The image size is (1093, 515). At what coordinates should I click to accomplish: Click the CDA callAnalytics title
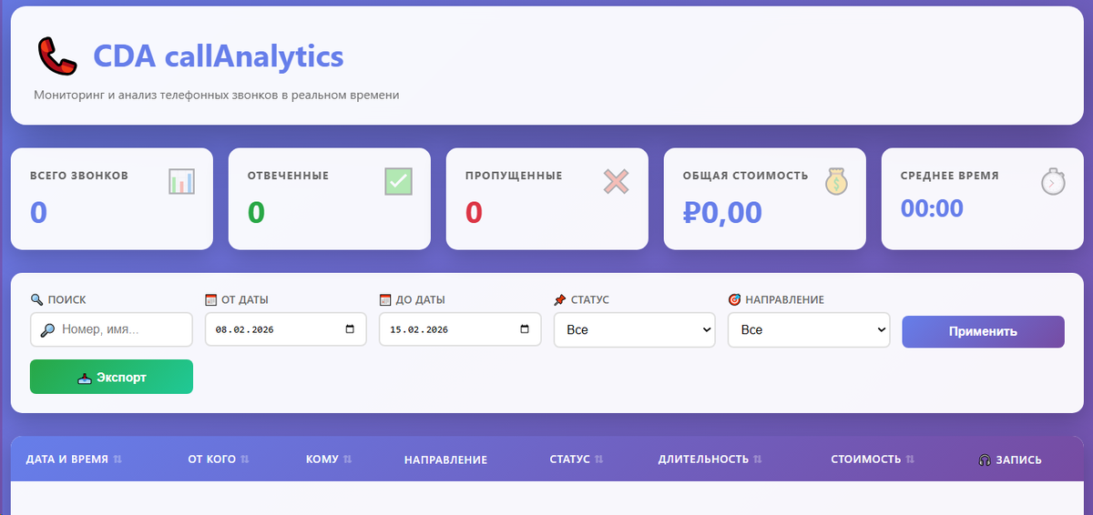coord(219,56)
